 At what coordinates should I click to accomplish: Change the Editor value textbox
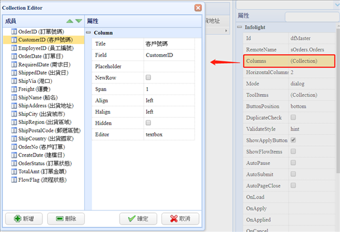[169, 134]
